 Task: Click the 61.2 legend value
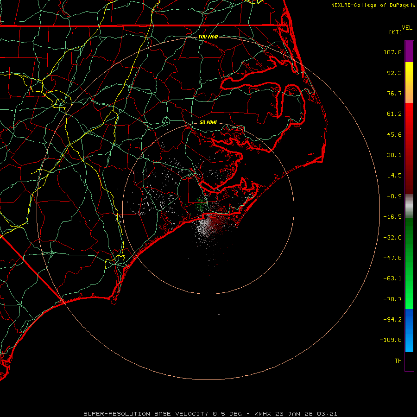click(x=394, y=114)
